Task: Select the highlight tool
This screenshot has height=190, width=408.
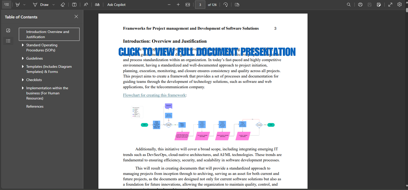Action: coord(18,5)
